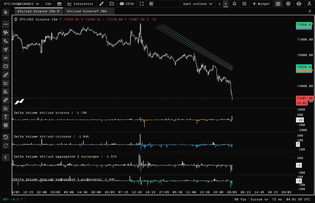Image resolution: width=315 pixels, height=203 pixels.
Task: Select the rectangle shape tool
Action: point(6,66)
